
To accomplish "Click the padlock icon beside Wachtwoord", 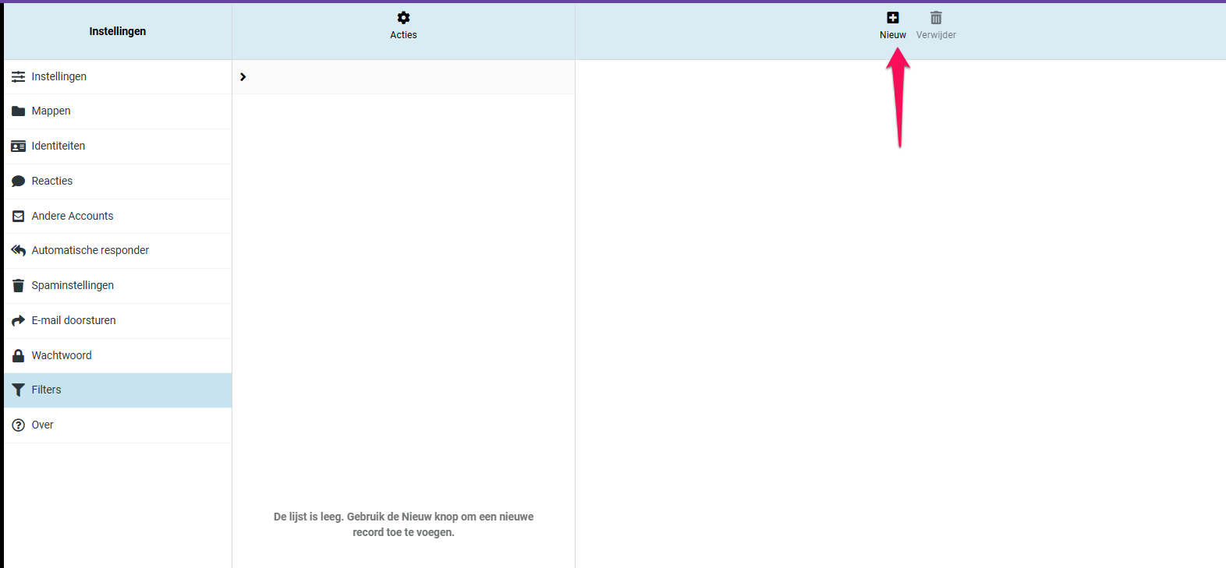I will coord(18,355).
